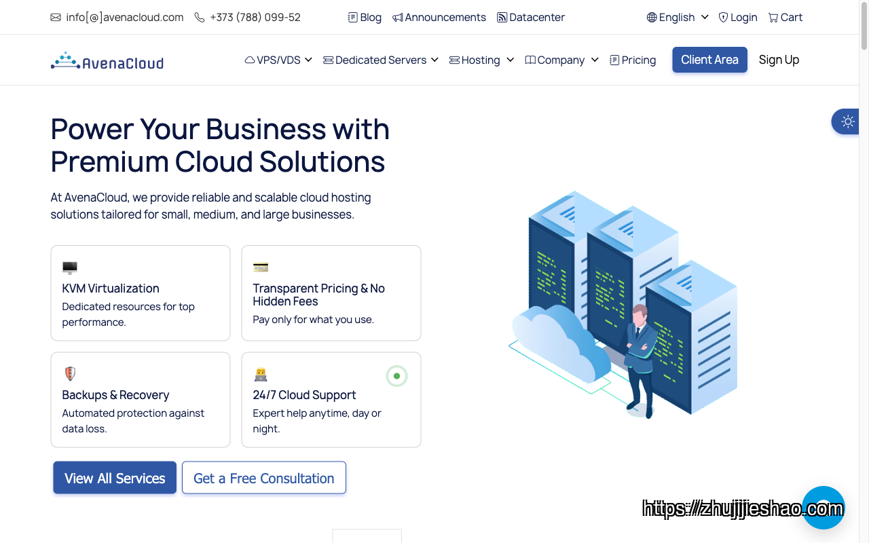Click the +373 (788) 099-52 phone number
The width and height of the screenshot is (869, 543).
[x=255, y=18]
